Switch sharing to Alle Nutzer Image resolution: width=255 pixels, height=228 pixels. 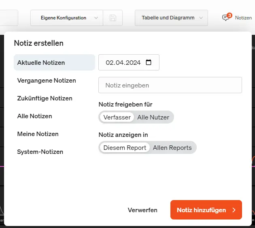[153, 117]
